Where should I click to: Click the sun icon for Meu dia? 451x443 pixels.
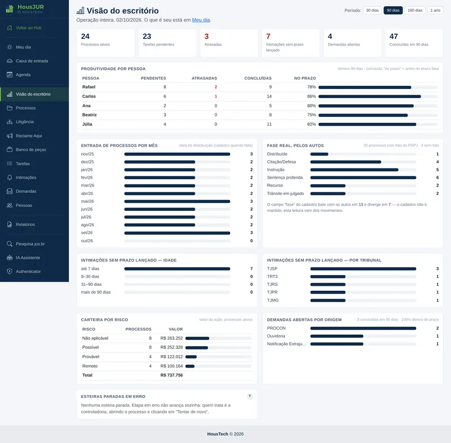coord(10,47)
